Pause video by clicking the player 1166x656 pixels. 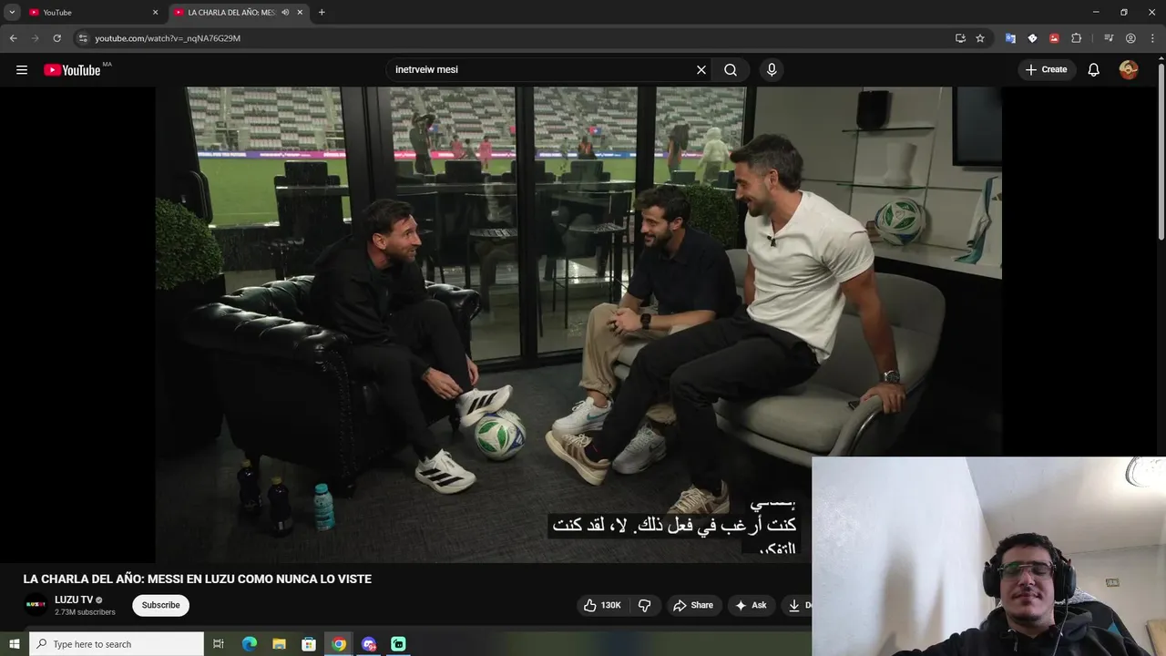click(578, 323)
